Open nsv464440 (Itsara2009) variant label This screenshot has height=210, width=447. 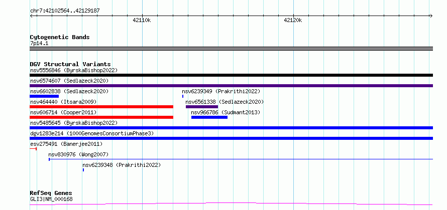(x=63, y=102)
